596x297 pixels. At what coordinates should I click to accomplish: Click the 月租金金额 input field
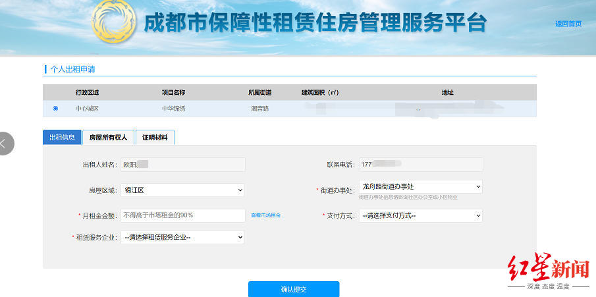(x=182, y=215)
